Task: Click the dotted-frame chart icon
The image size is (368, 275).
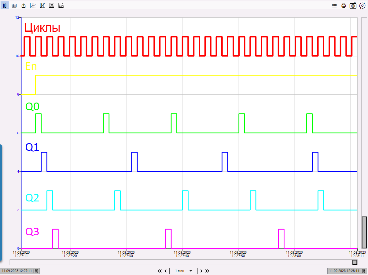Action: click(x=52, y=5)
